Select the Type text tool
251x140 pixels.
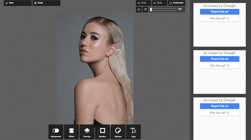[133, 132]
